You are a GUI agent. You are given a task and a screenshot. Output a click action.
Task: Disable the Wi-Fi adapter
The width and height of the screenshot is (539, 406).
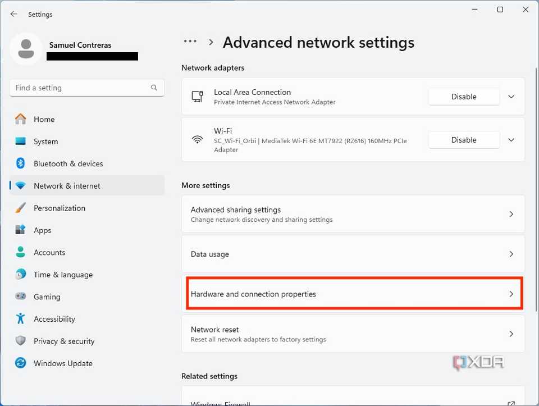(464, 139)
